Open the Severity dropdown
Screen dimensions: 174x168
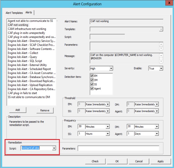pyautogui.click(x=111, y=68)
